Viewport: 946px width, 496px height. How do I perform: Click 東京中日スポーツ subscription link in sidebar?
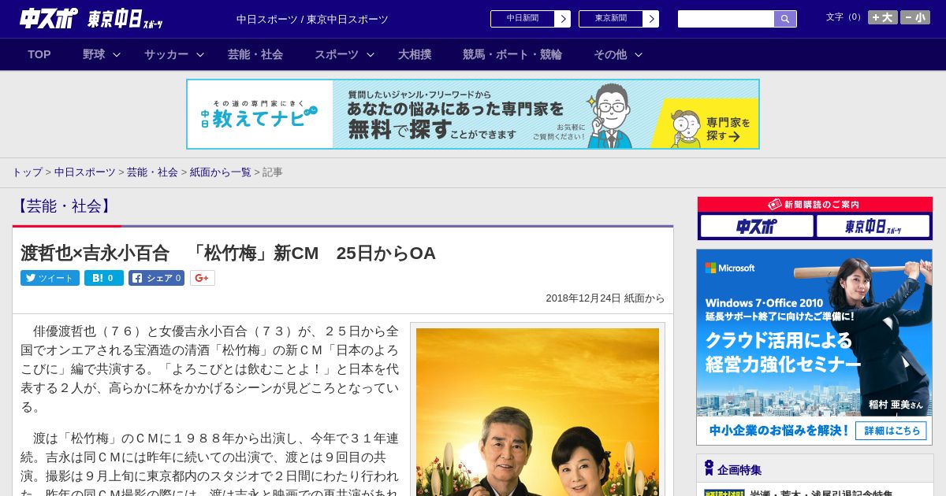click(x=873, y=227)
